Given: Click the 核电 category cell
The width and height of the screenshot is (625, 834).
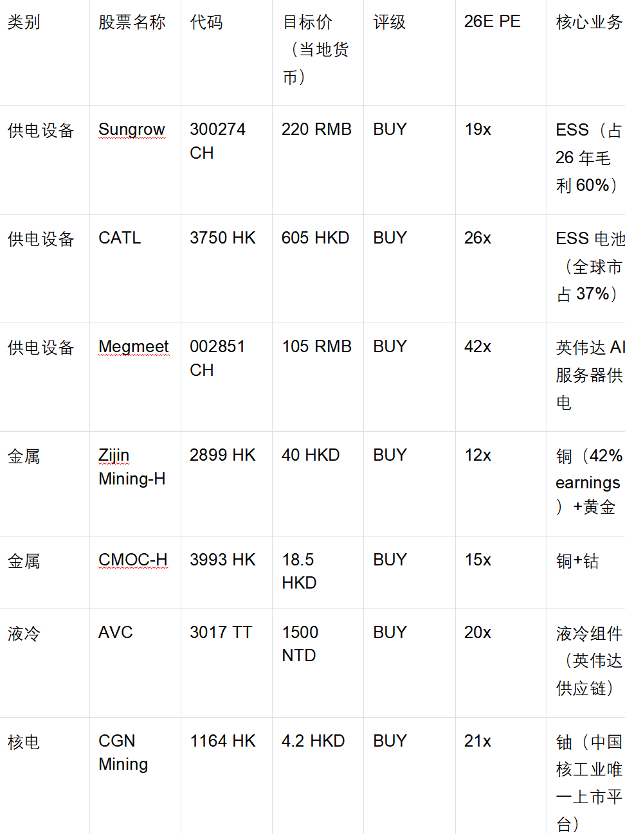Looking at the screenshot, I should (x=24, y=743).
